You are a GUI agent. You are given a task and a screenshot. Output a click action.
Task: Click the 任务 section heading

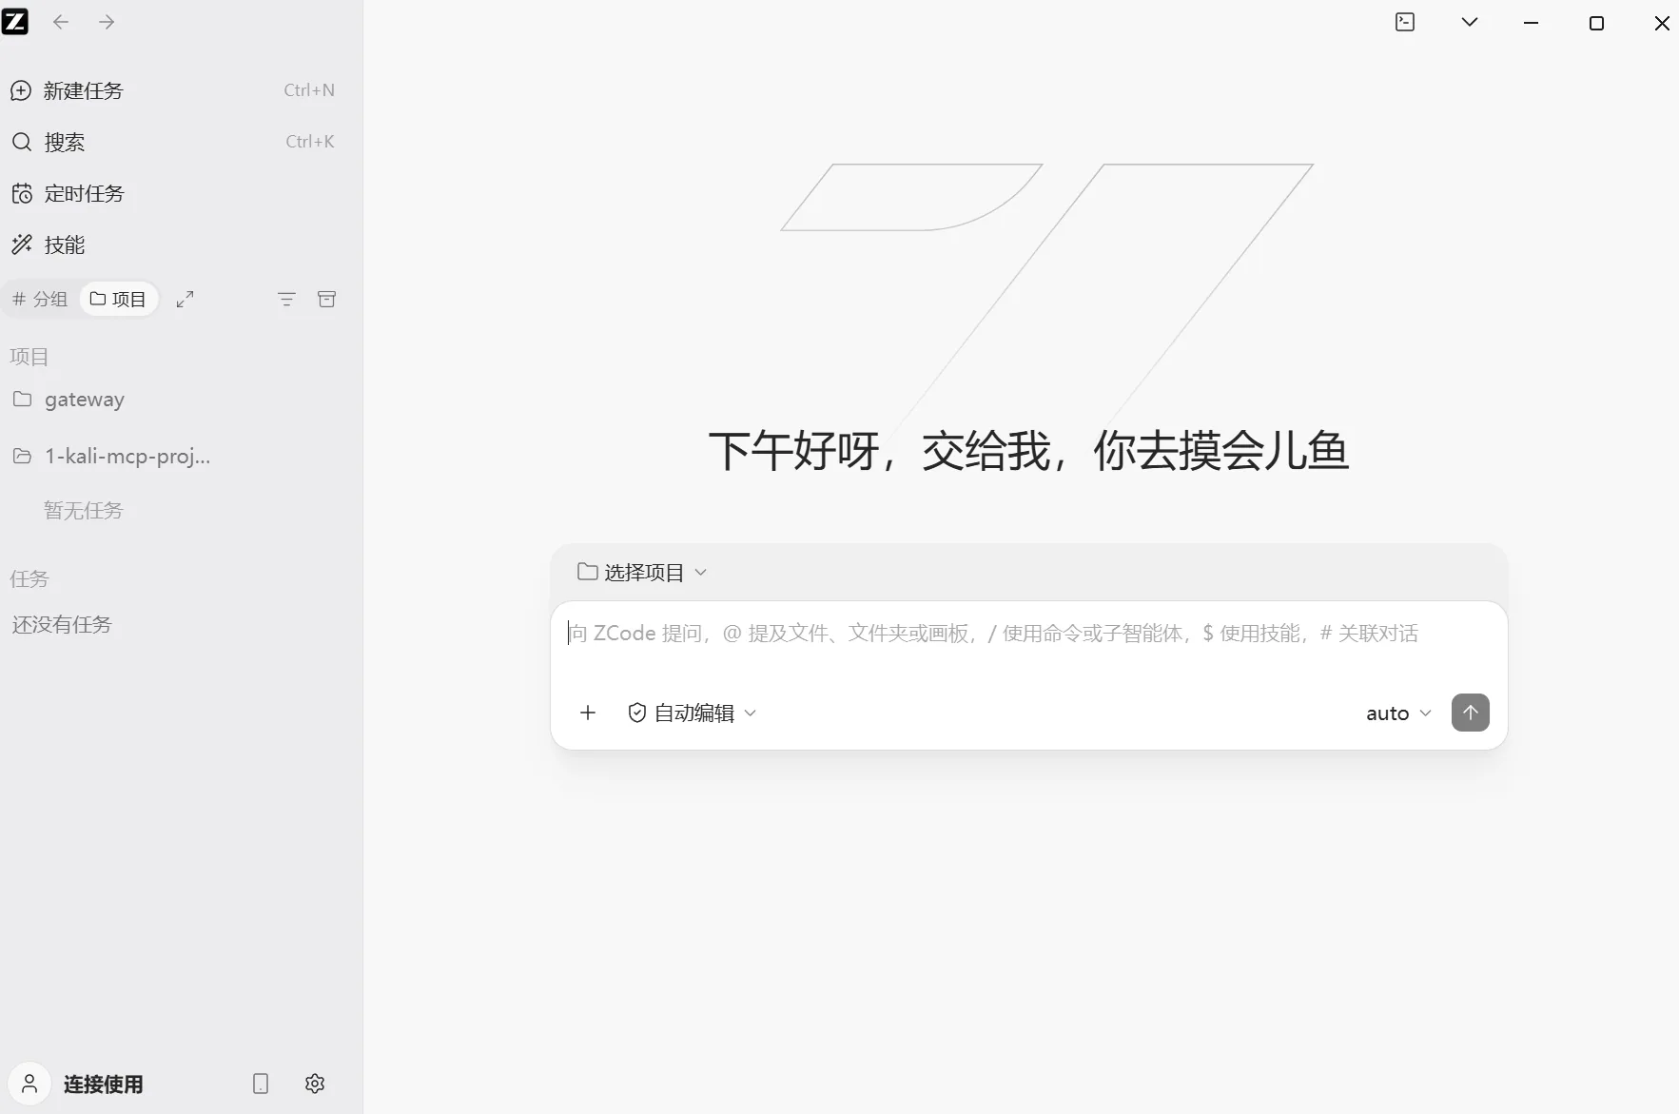29,579
